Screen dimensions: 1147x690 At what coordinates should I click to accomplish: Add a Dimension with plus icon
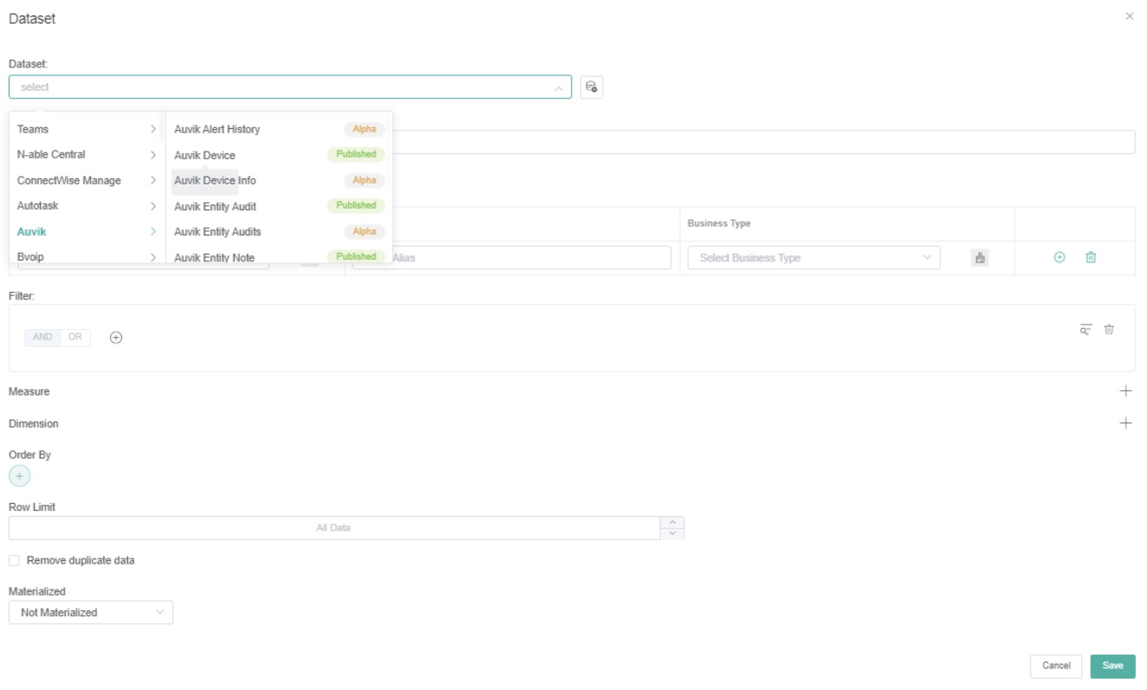pyautogui.click(x=1125, y=423)
